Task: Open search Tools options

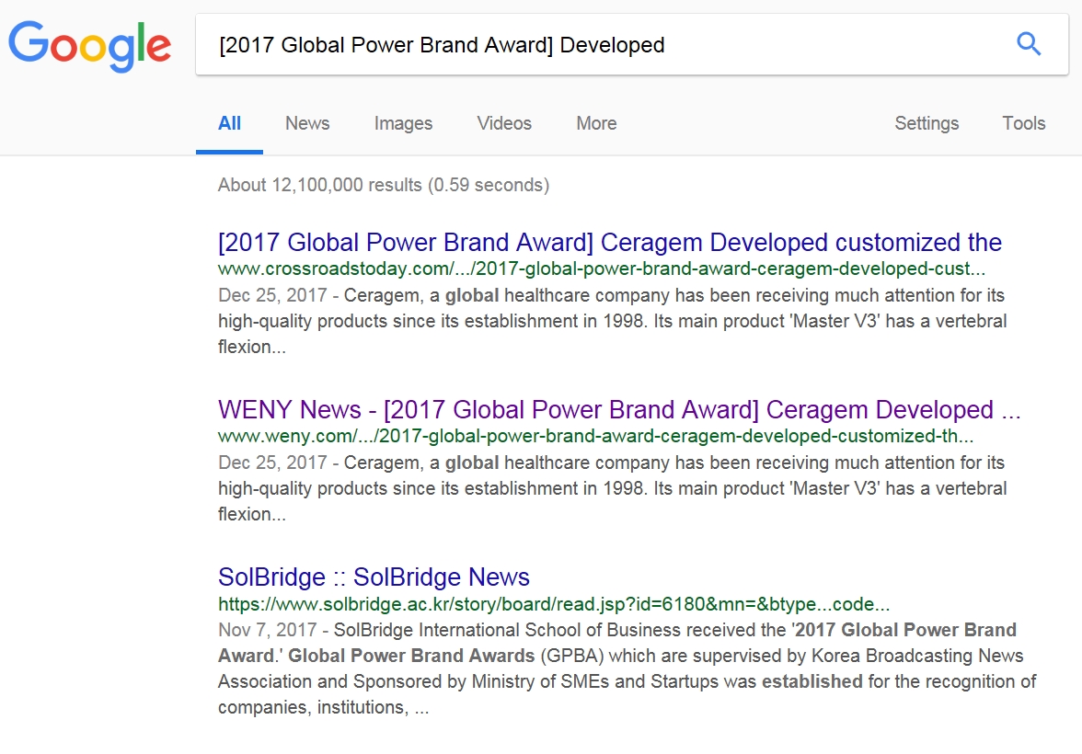Action: [x=1023, y=123]
